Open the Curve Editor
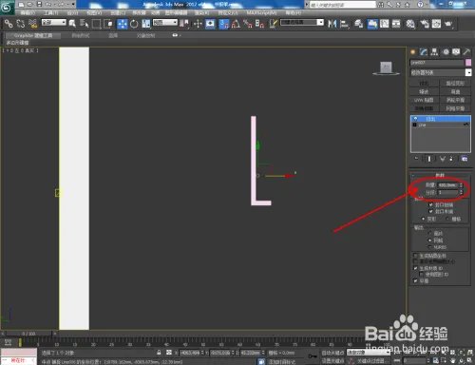Screen dimensions: 475x365 tap(384, 24)
